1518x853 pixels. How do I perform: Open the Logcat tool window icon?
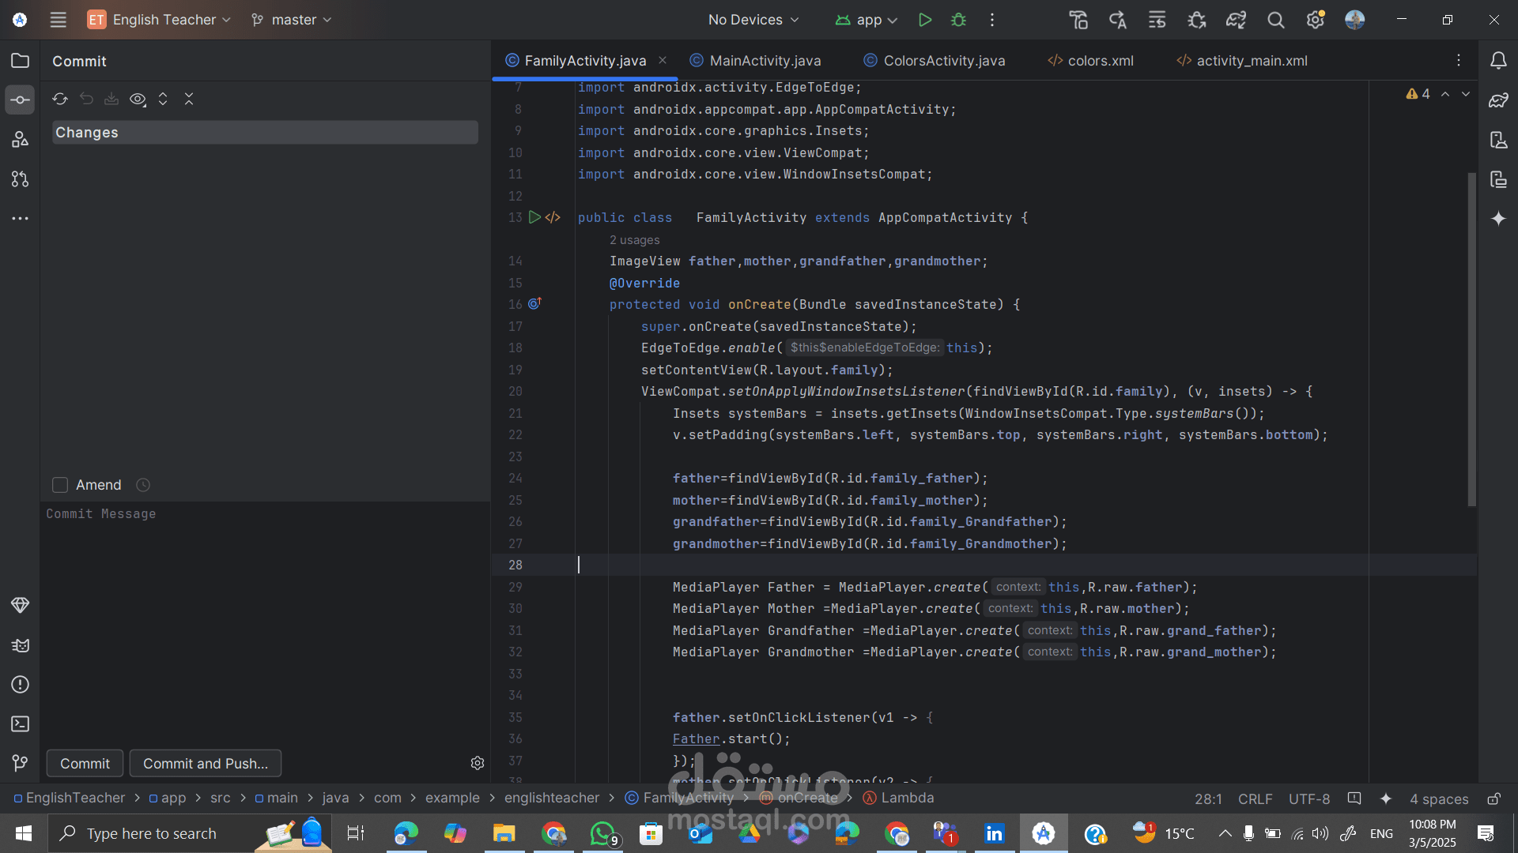pyautogui.click(x=21, y=645)
